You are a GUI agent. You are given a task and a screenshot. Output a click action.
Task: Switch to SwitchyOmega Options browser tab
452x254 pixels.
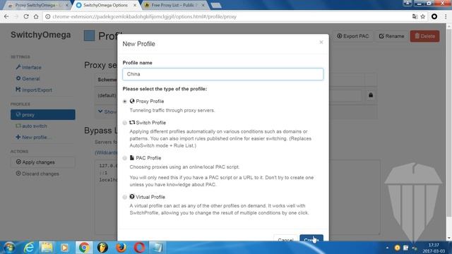[x=106, y=5]
